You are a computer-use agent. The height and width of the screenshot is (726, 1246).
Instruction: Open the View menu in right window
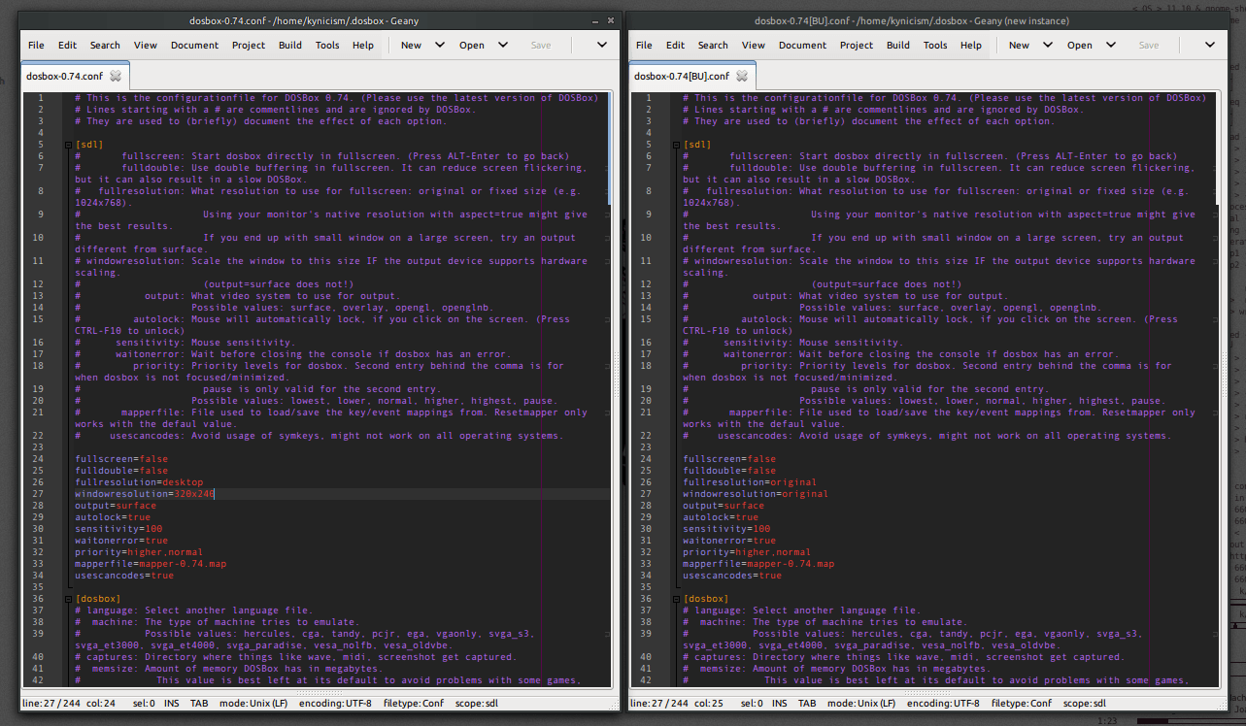point(754,46)
